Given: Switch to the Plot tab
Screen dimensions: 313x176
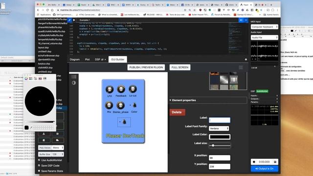Looking at the screenshot, I should (87, 60).
